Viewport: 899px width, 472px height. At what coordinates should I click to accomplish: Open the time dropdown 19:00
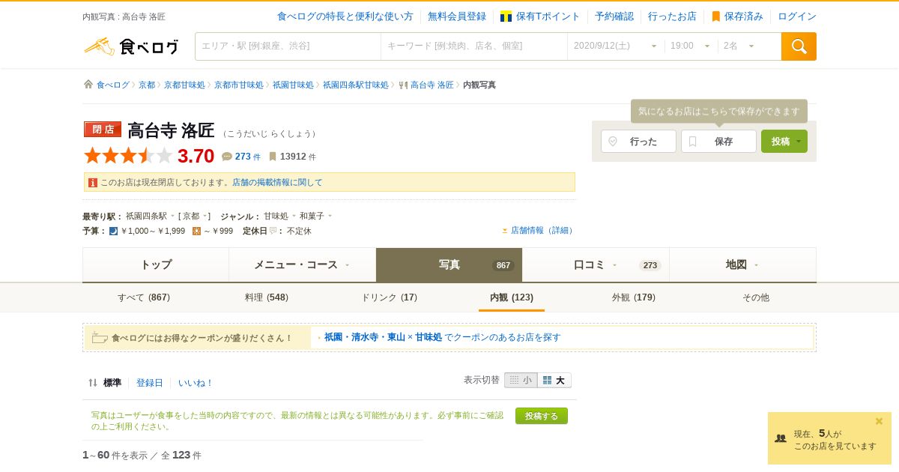(x=690, y=46)
